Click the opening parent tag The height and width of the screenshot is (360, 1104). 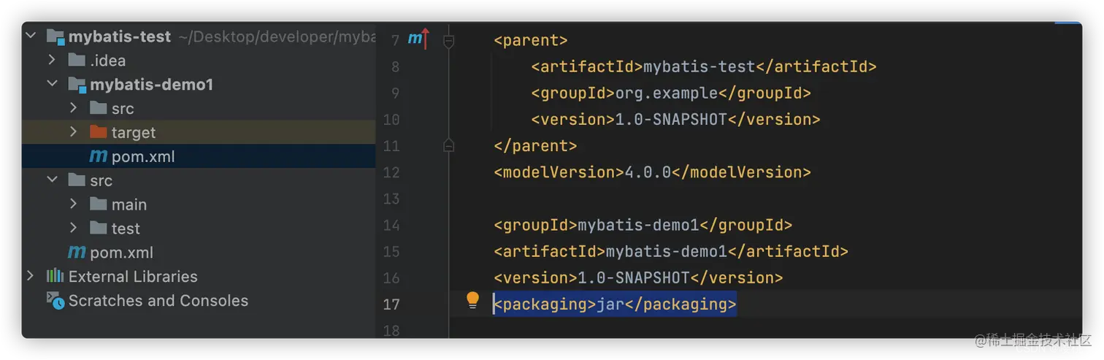(531, 40)
